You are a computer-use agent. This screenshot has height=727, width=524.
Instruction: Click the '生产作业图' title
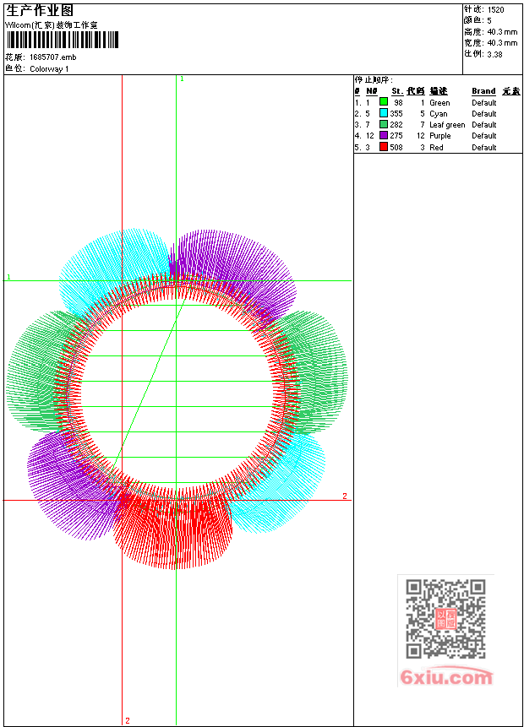click(x=39, y=11)
